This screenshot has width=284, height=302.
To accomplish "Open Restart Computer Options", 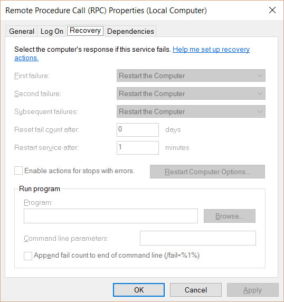I will coord(207,172).
